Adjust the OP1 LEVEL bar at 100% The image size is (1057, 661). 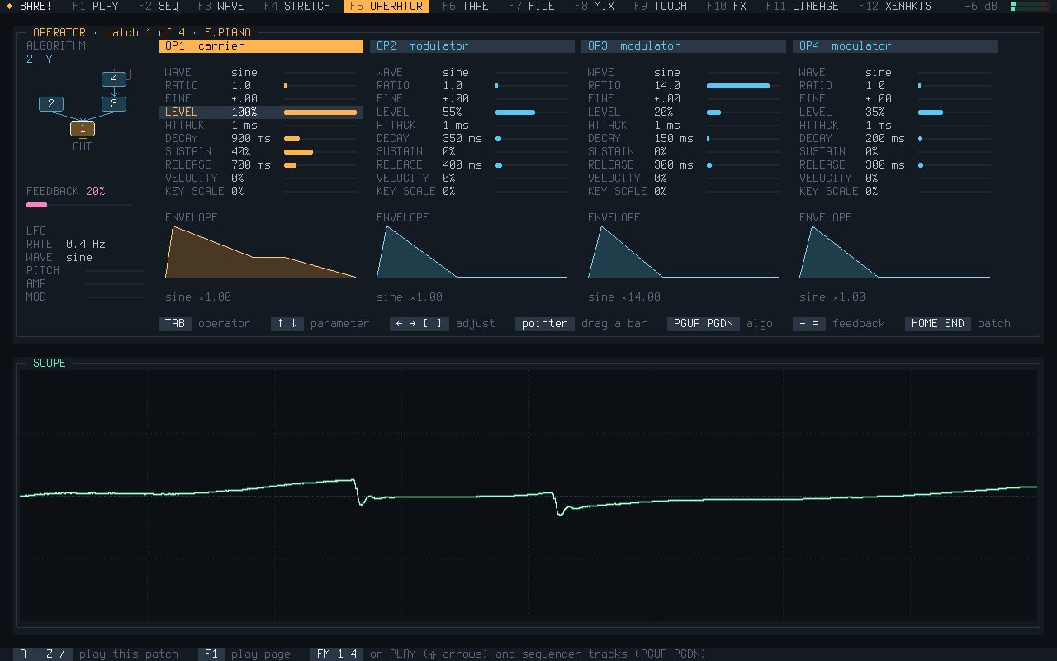(320, 112)
